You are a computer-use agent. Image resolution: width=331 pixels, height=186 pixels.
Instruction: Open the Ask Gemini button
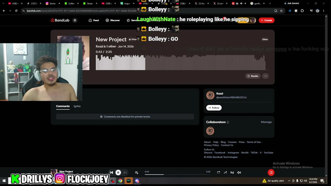click(291, 3)
